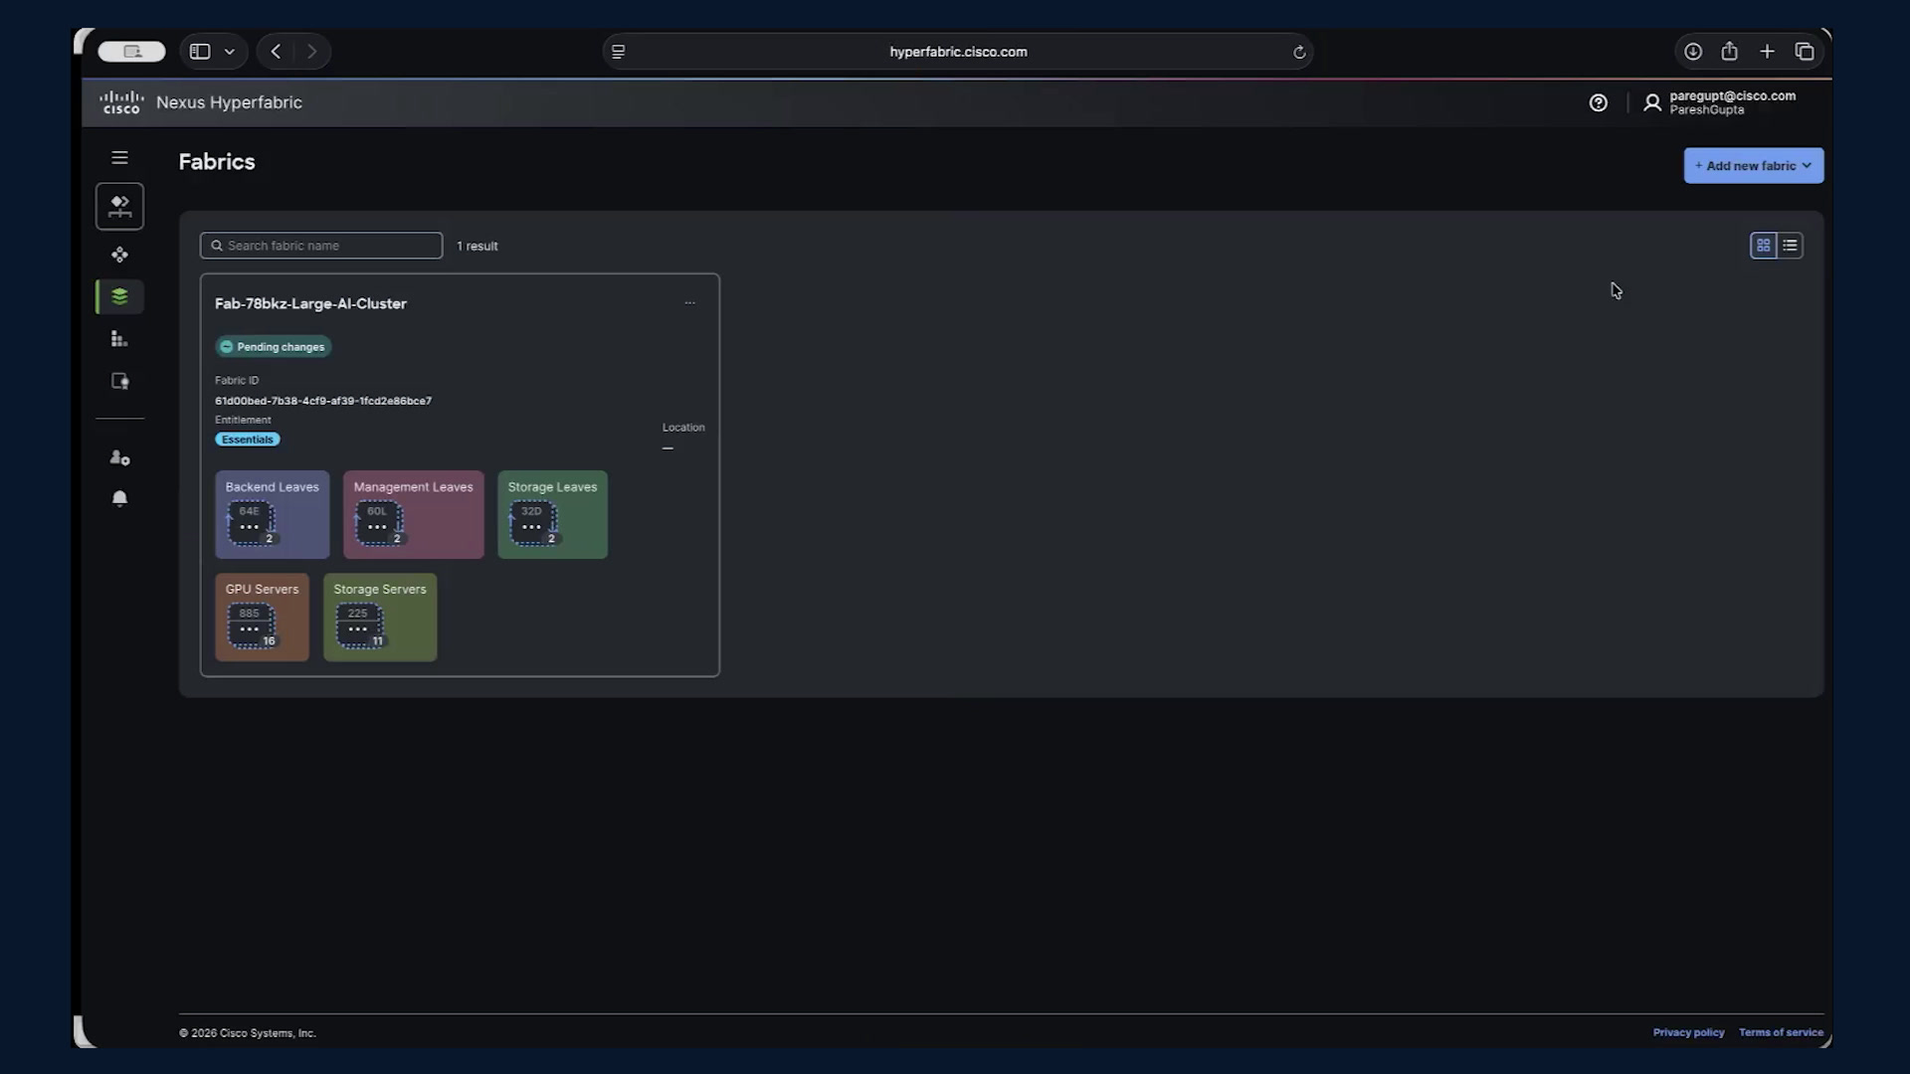Screen dimensions: 1910x1074
Task: Click the Cisco logo
Action: pos(121,102)
